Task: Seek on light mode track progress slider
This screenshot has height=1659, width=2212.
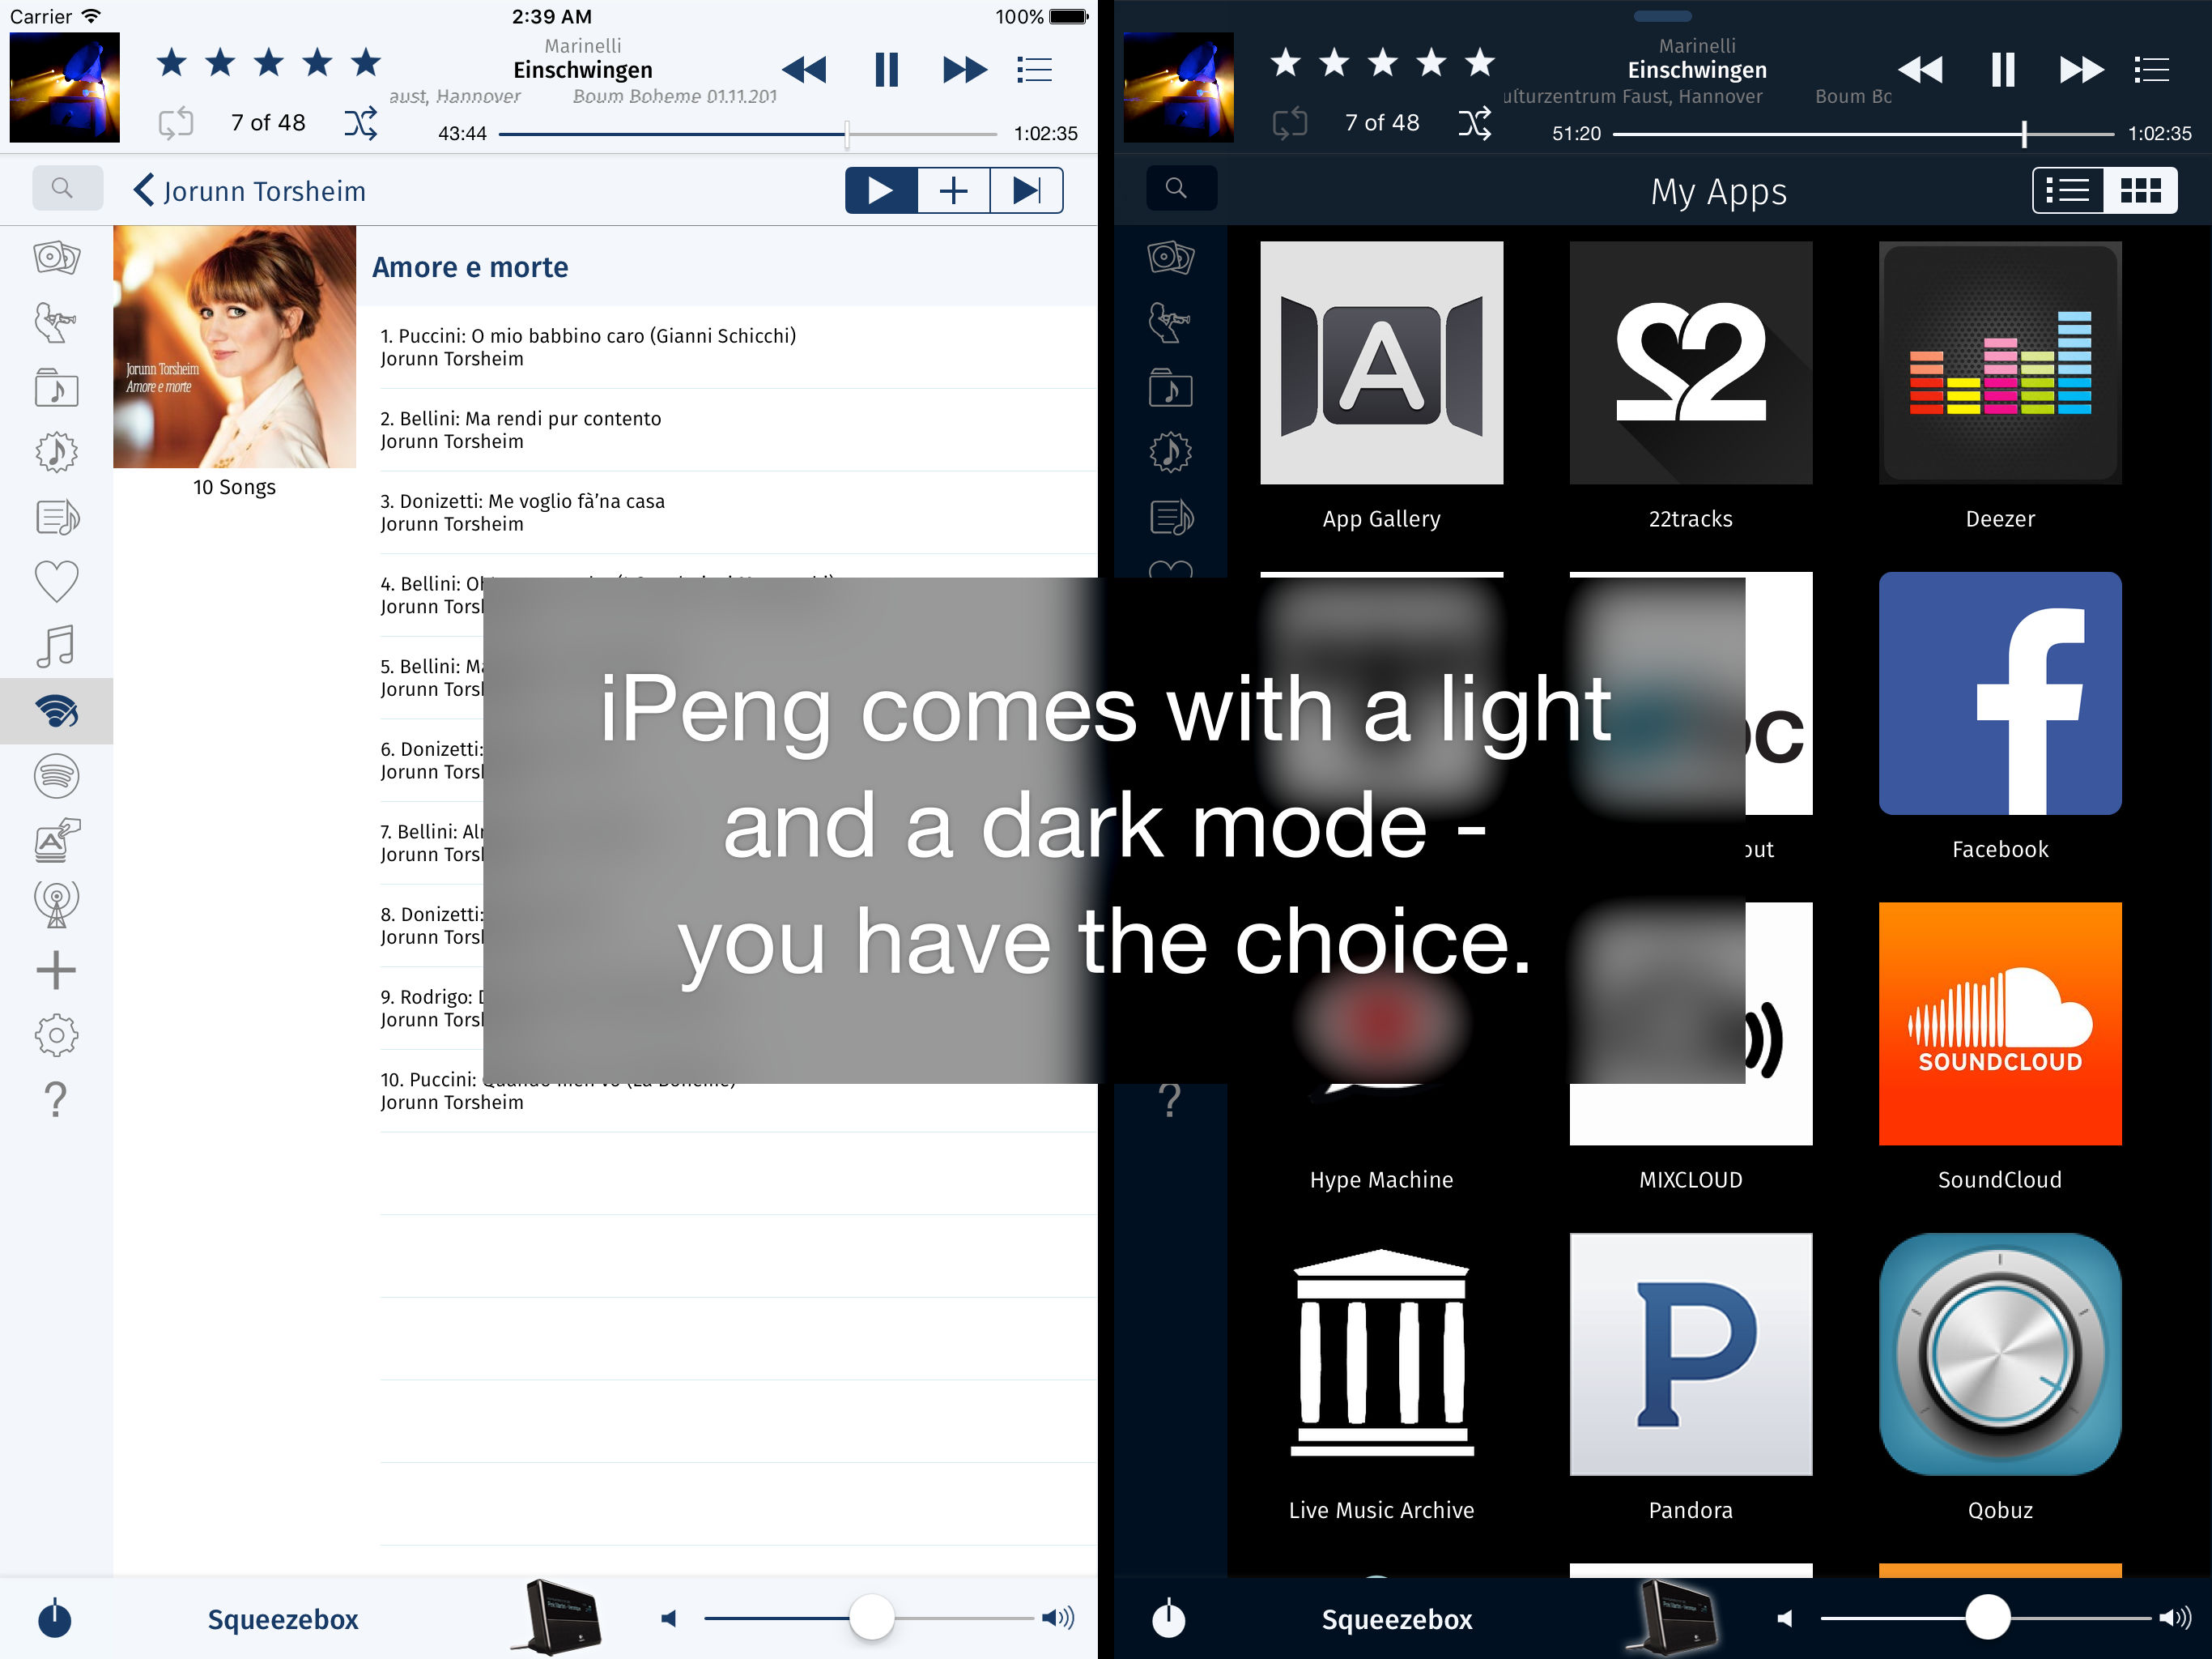Action: (748, 134)
